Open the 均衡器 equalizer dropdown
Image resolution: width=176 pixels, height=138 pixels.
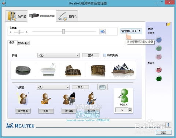pos(53,87)
